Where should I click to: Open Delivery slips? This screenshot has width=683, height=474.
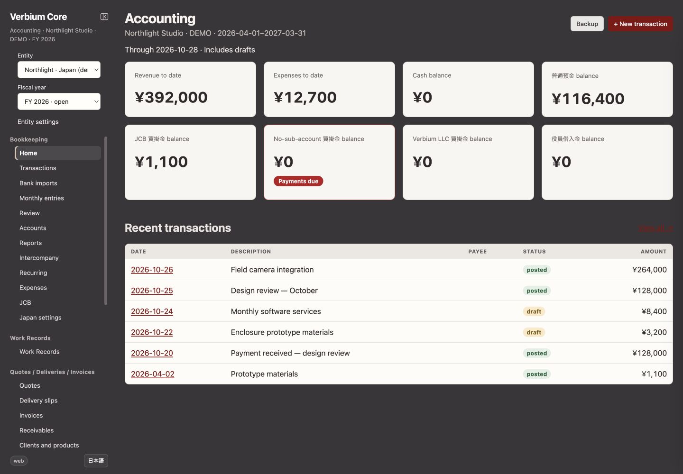pos(38,401)
